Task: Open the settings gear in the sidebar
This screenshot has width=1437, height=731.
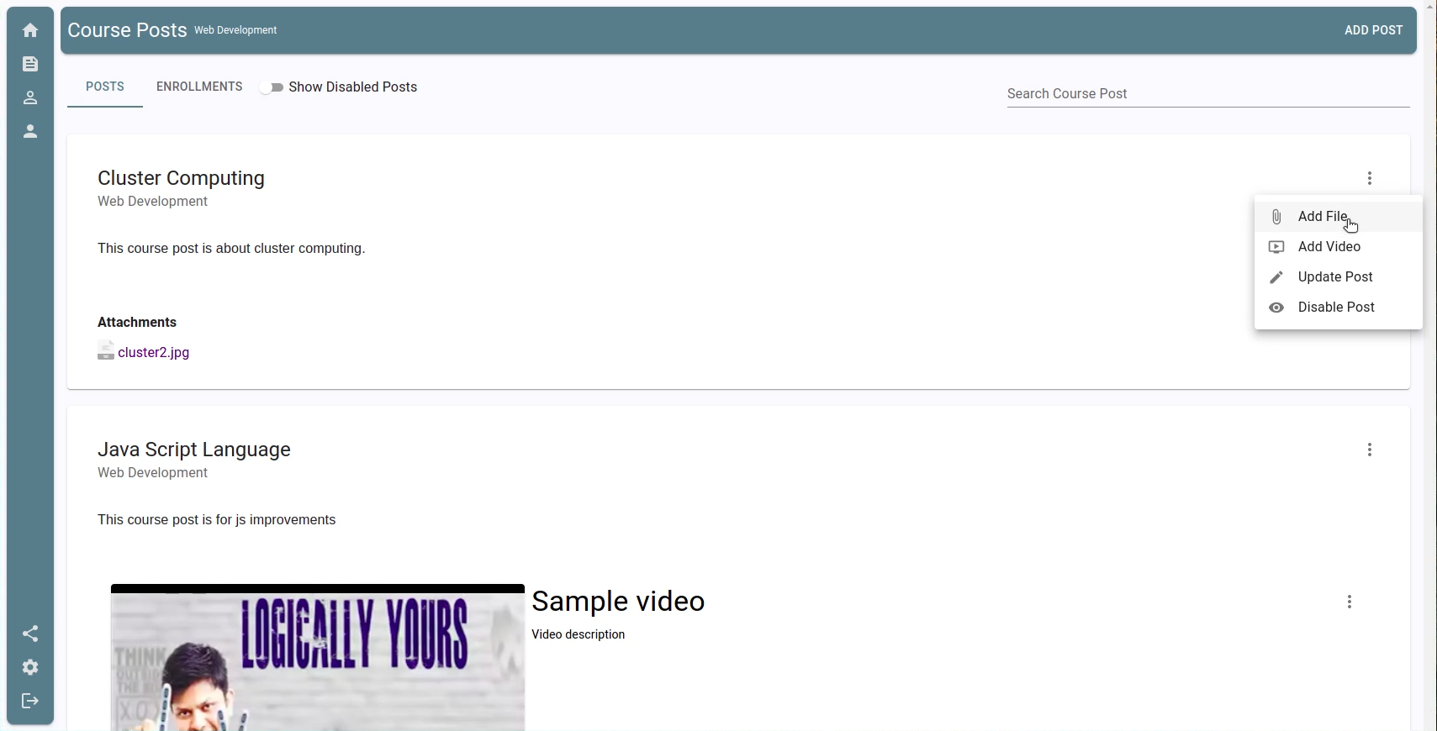Action: (x=30, y=667)
